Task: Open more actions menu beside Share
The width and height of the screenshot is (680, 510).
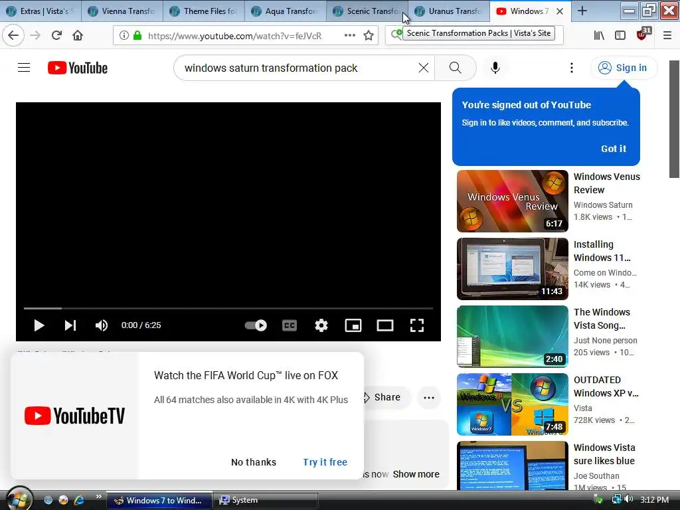Action: click(429, 397)
